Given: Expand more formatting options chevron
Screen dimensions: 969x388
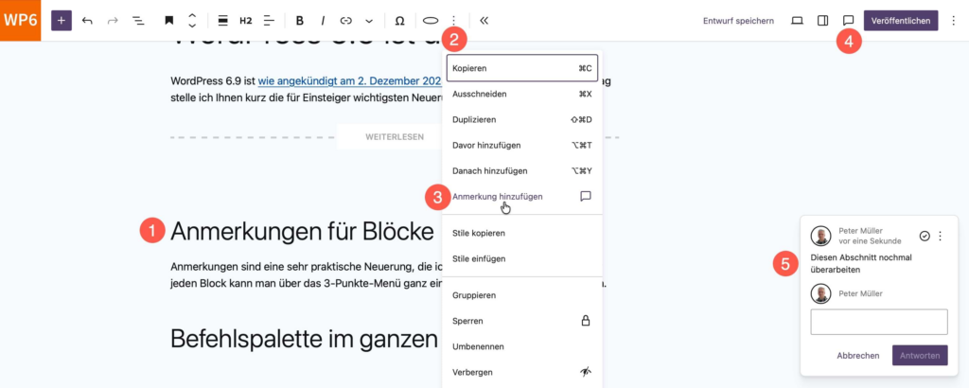Looking at the screenshot, I should (x=369, y=20).
